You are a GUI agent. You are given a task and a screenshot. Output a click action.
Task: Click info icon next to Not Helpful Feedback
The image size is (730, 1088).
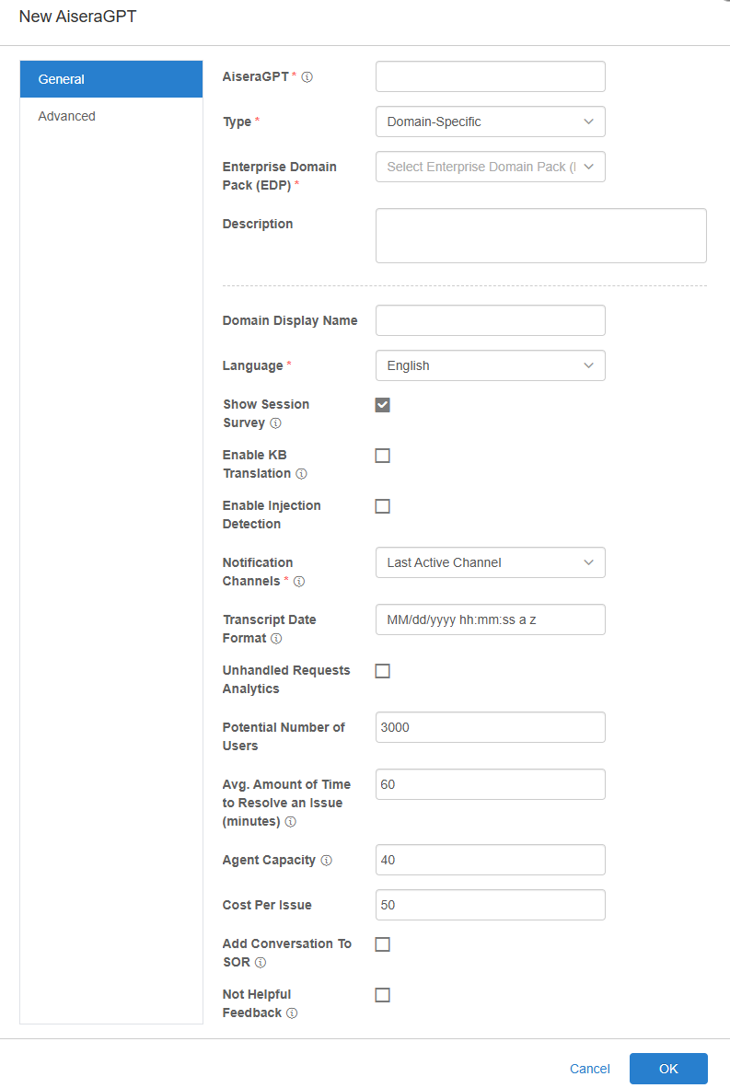(292, 1013)
